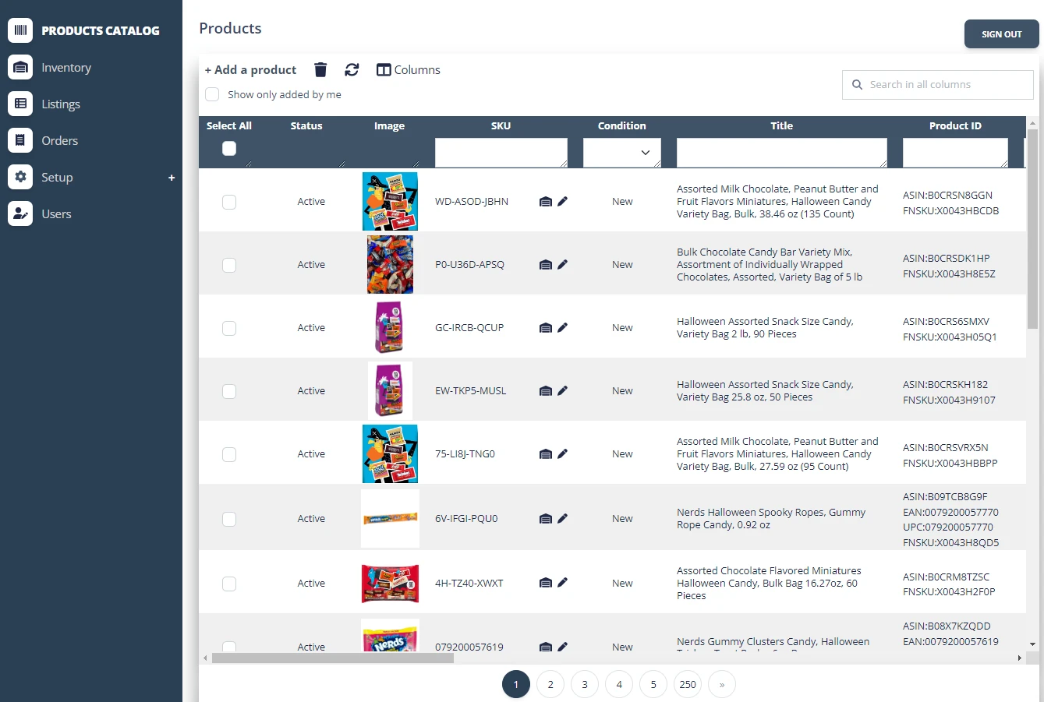Expand the Setup menu plus sign
This screenshot has width=1044, height=702.
[x=172, y=178]
